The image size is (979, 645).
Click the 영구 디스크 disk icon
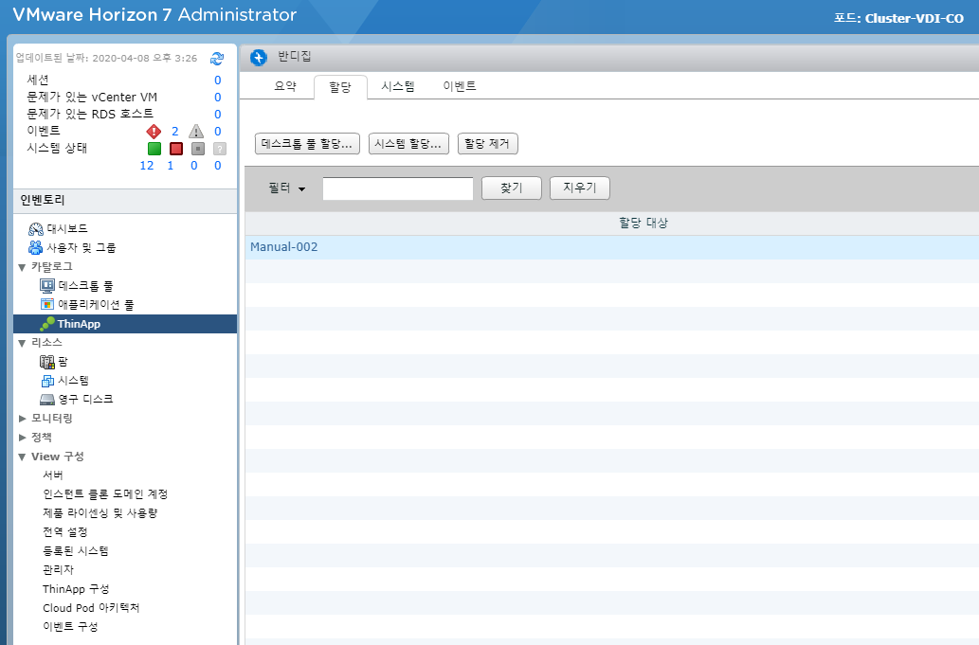(x=47, y=400)
